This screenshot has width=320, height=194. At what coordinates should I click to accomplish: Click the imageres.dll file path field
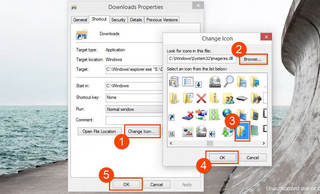coord(202,59)
